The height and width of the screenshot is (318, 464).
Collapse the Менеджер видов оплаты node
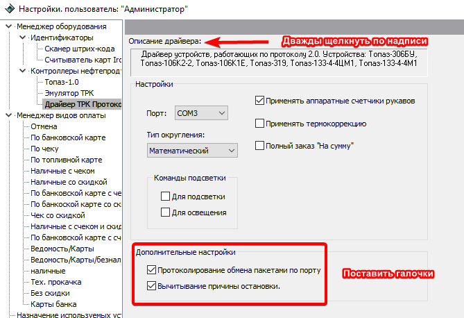point(9,115)
